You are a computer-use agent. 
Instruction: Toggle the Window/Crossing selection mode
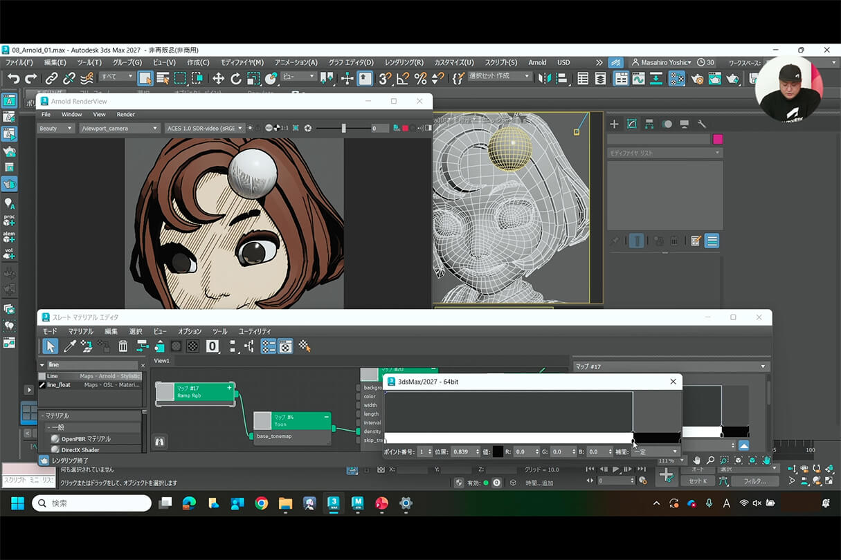[197, 78]
